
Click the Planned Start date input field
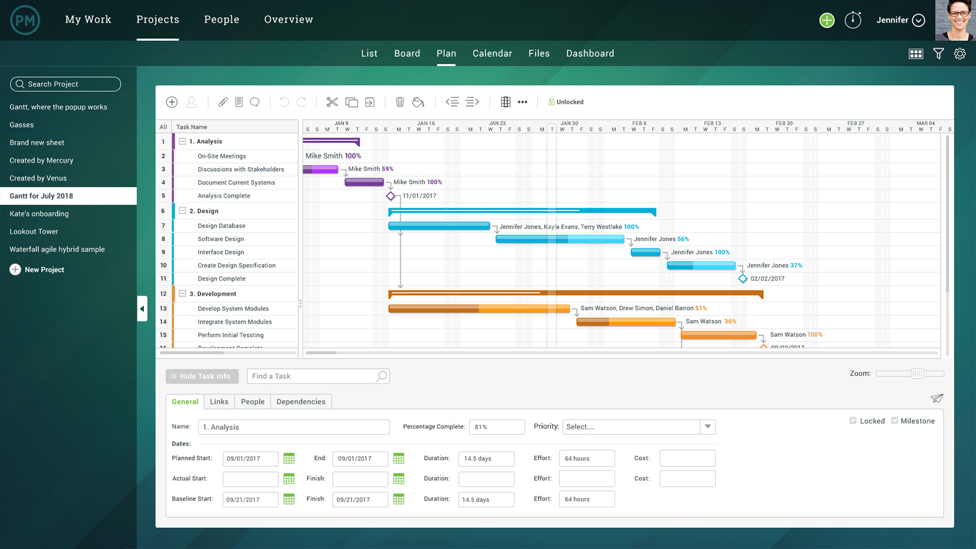point(249,458)
